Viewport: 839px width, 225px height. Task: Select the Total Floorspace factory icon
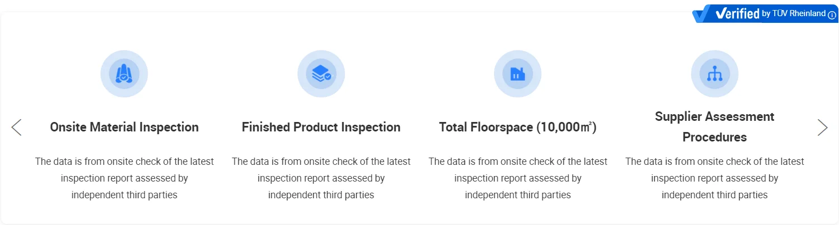(x=517, y=74)
